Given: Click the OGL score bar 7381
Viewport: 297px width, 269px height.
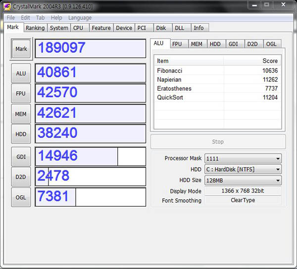Looking at the screenshot, I should pyautogui.click(x=91, y=197).
